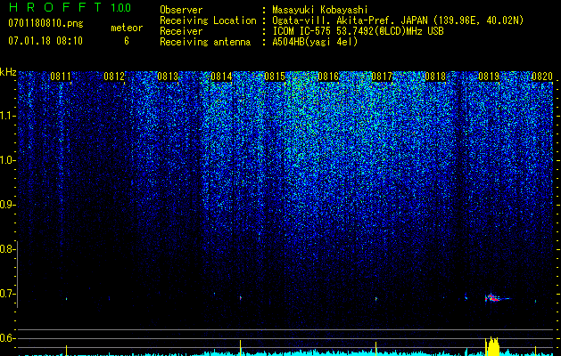
Task: Click the 0816 time marker
Action: point(328,77)
